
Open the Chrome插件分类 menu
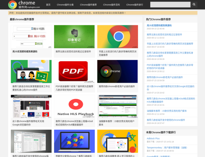click(65, 5)
